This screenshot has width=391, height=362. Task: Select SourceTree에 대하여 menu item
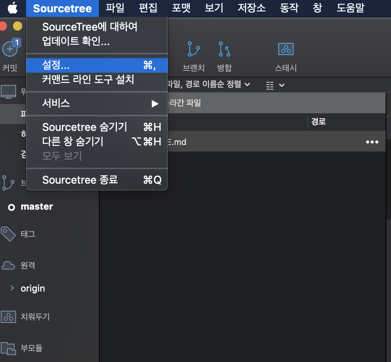(x=97, y=27)
